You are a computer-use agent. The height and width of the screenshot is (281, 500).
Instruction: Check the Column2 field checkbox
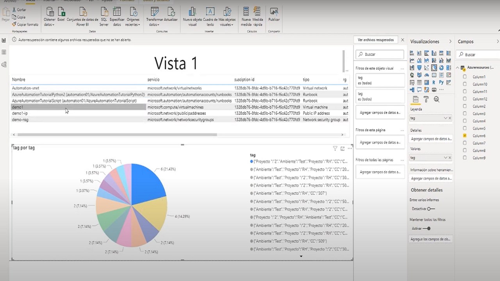(x=465, y=106)
